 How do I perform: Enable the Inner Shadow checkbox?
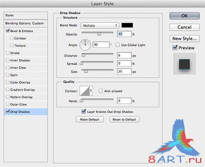tap(8, 60)
